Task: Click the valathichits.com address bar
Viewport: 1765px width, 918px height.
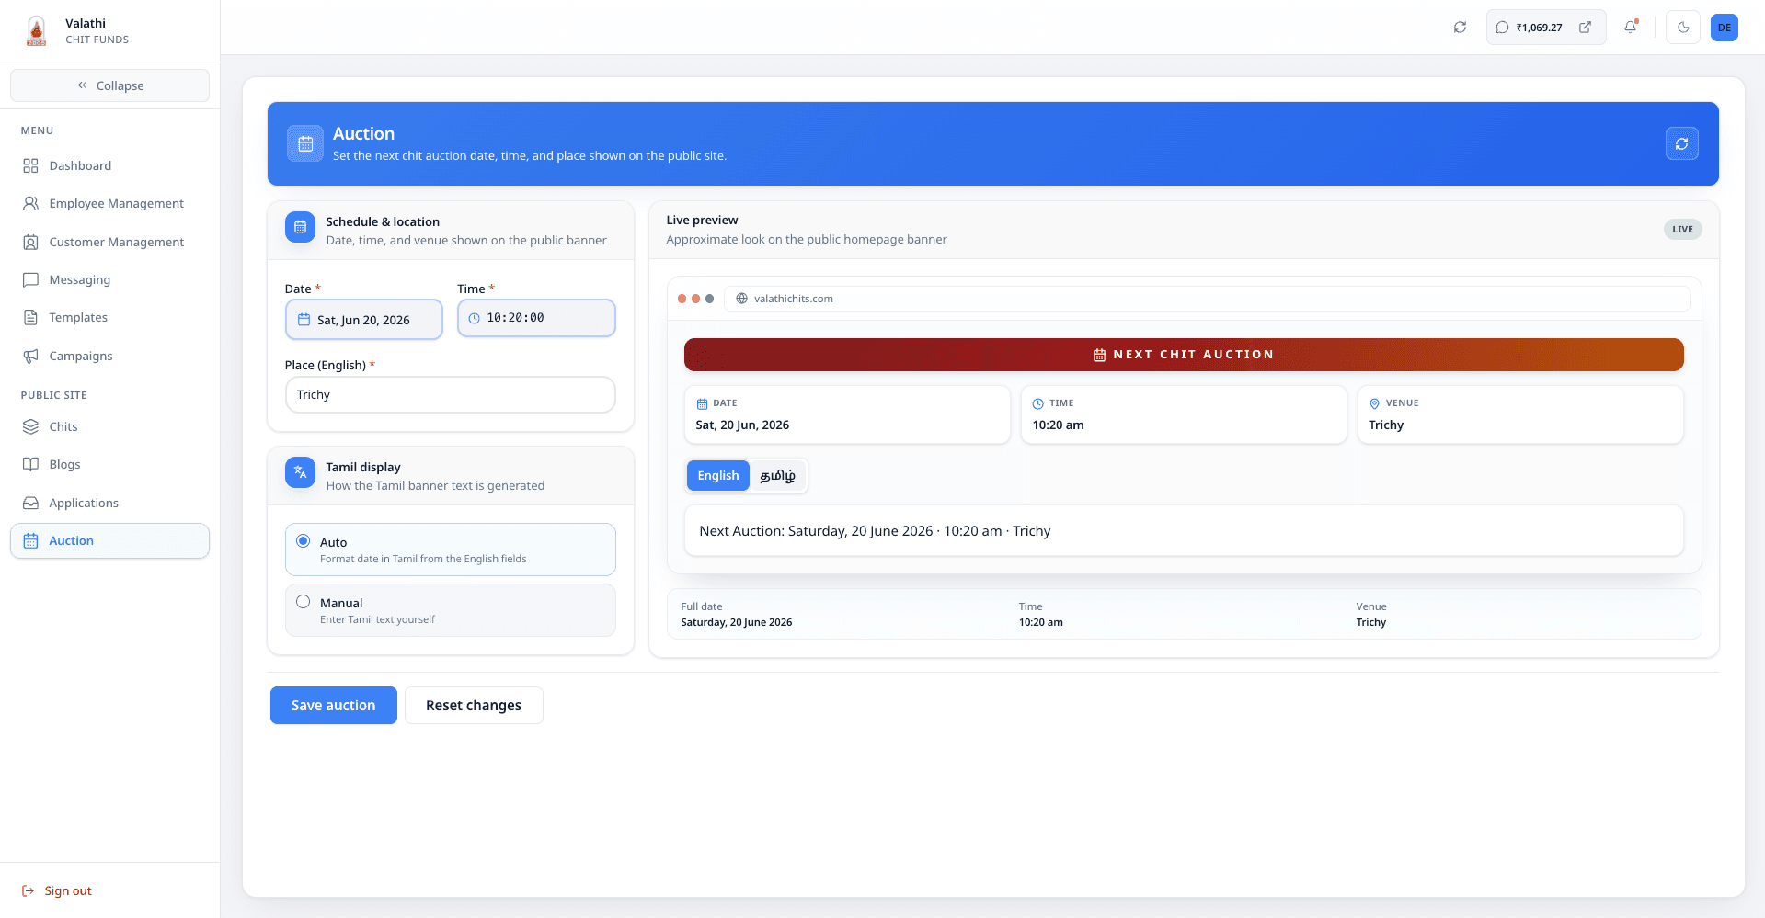Action: 1207,299
